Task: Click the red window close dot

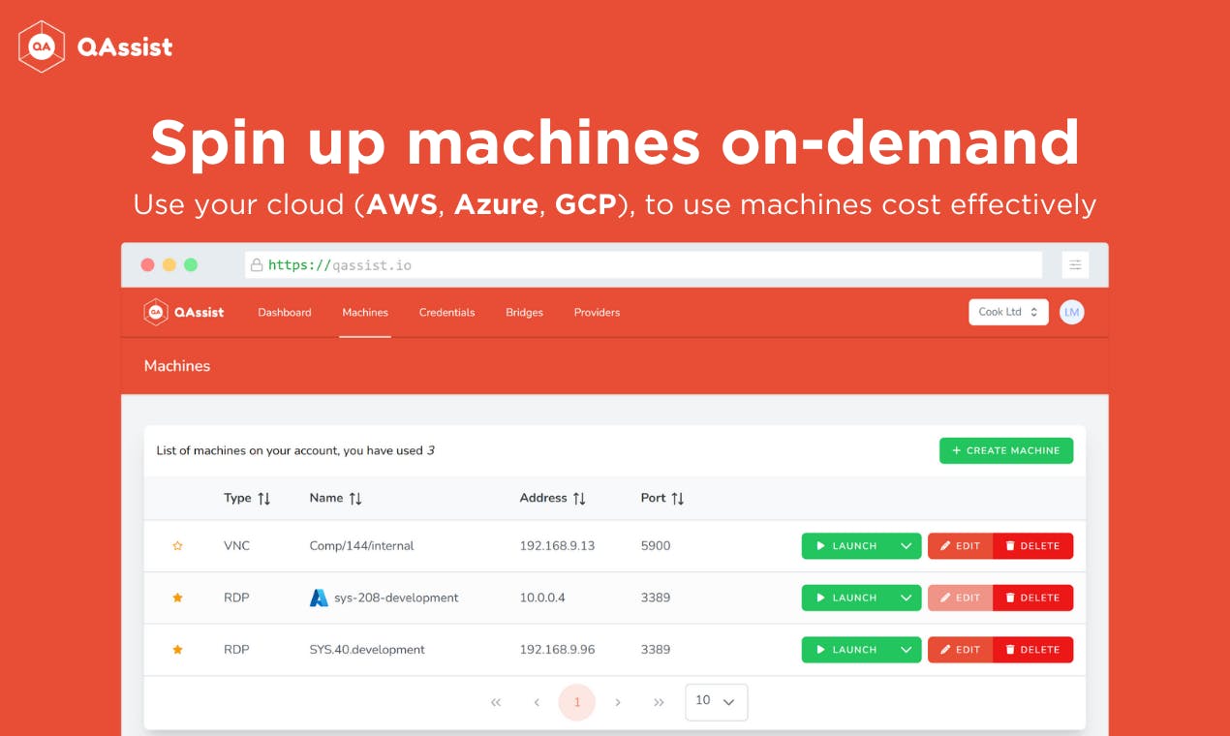Action: click(x=147, y=264)
